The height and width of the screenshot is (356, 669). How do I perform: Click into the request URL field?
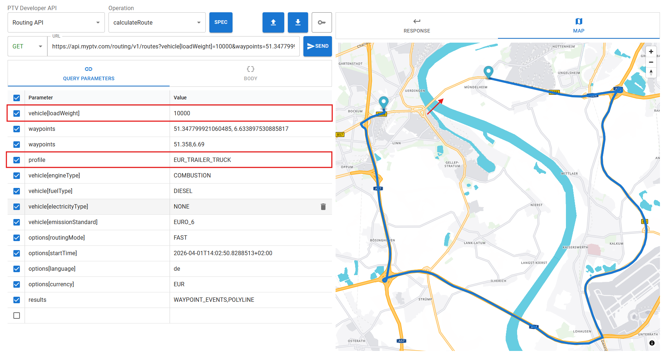173,46
